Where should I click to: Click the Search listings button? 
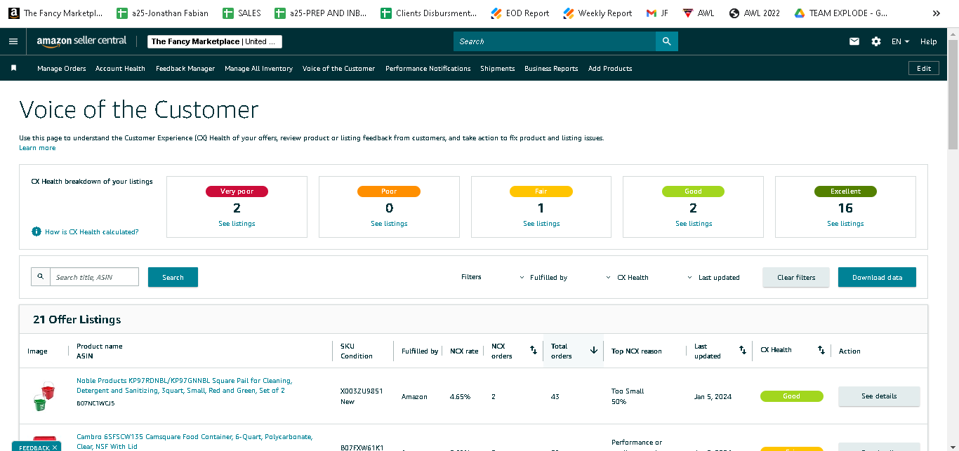[x=173, y=277]
